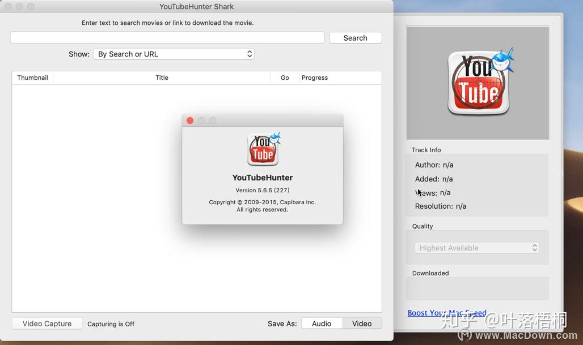Click the YouTubeHunter name in About dialog
583x345 pixels.
[x=263, y=178]
